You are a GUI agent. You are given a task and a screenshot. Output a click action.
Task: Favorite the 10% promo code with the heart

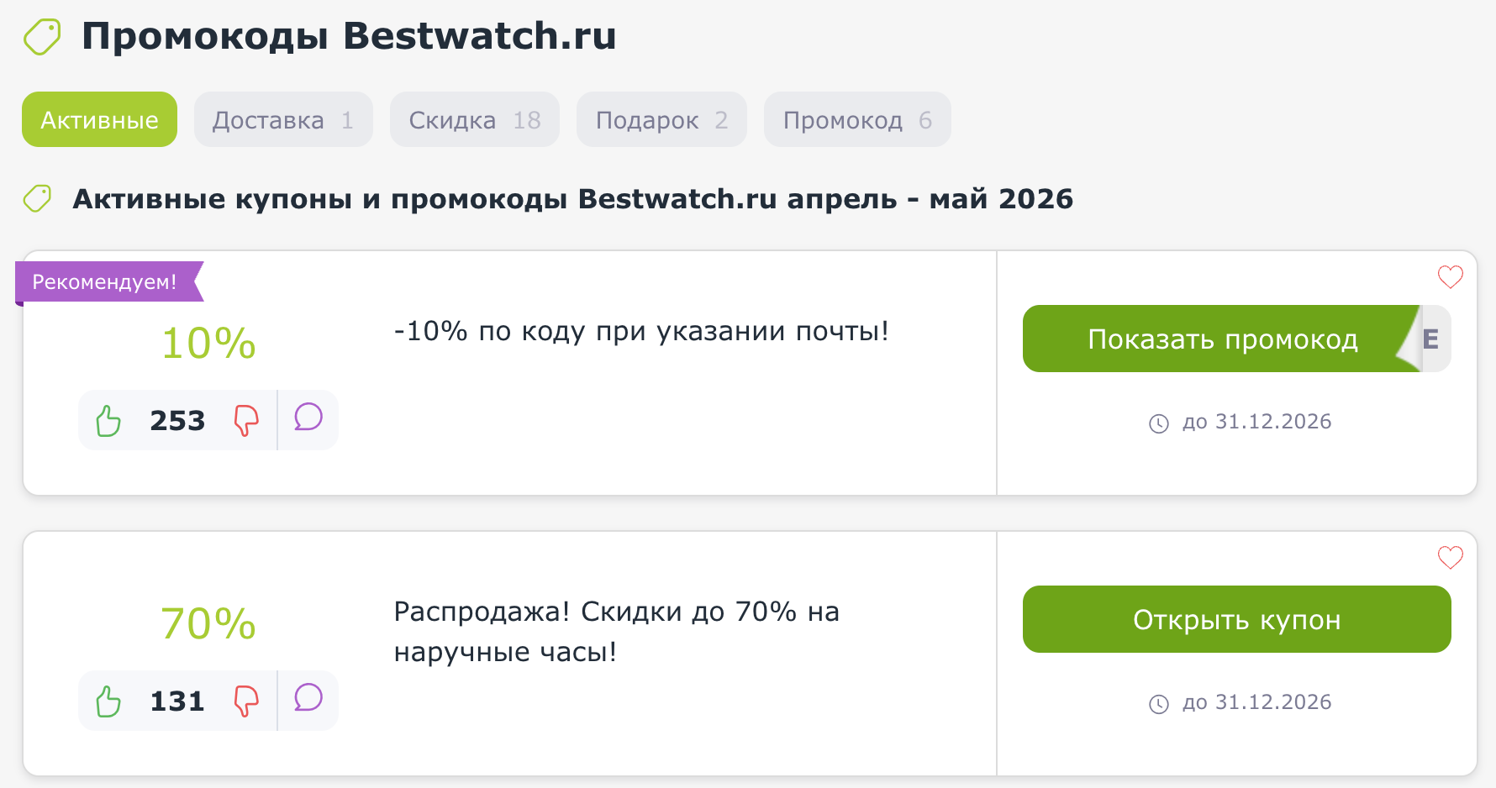(x=1449, y=276)
